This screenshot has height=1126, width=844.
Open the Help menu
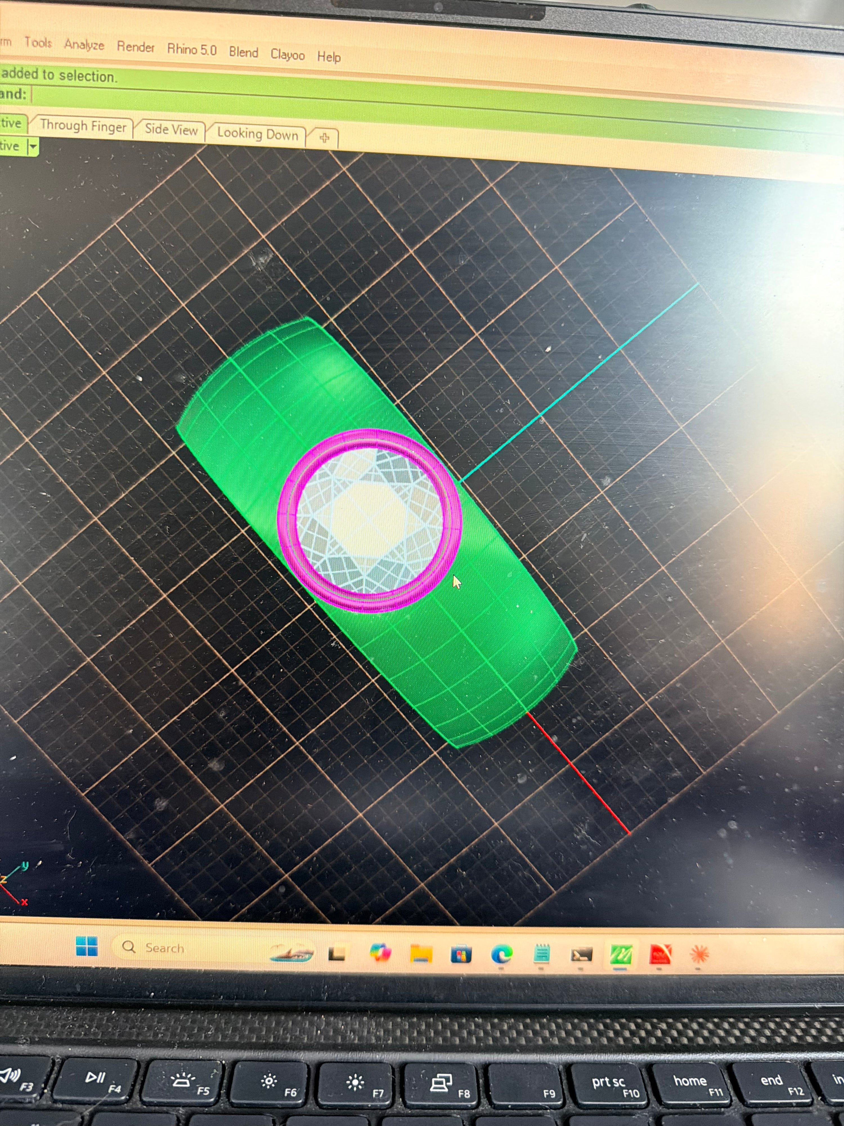click(329, 57)
